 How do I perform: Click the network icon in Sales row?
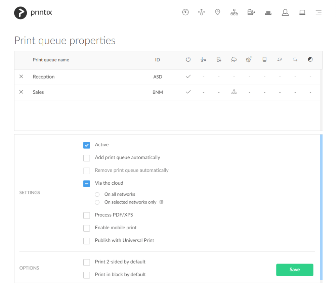coord(234,92)
